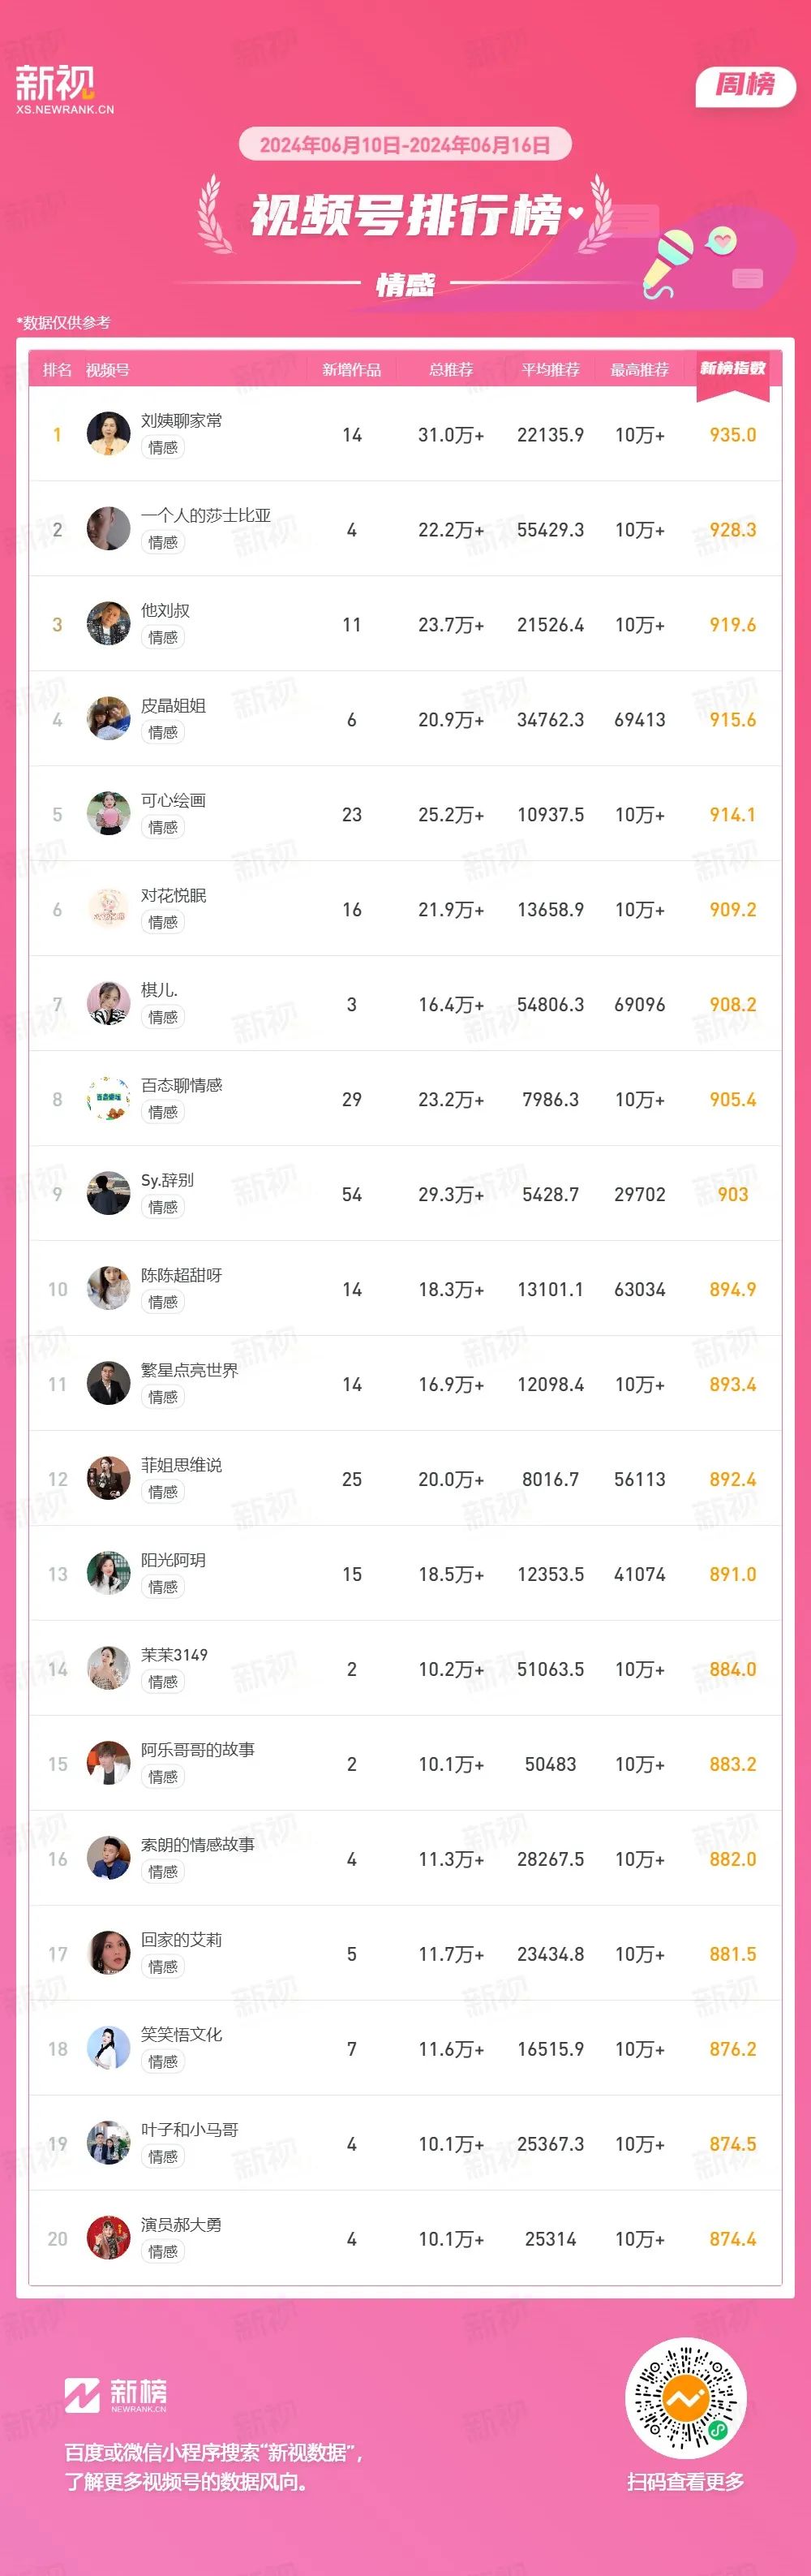Viewport: 811px width, 2576px height.
Task: Open 可心绘画 profile avatar
Action: point(108,814)
